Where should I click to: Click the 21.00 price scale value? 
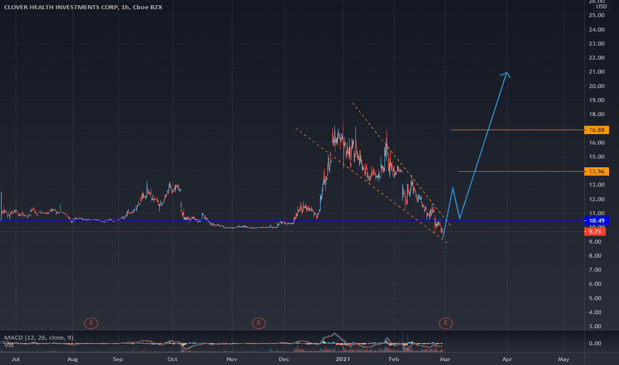pos(596,72)
